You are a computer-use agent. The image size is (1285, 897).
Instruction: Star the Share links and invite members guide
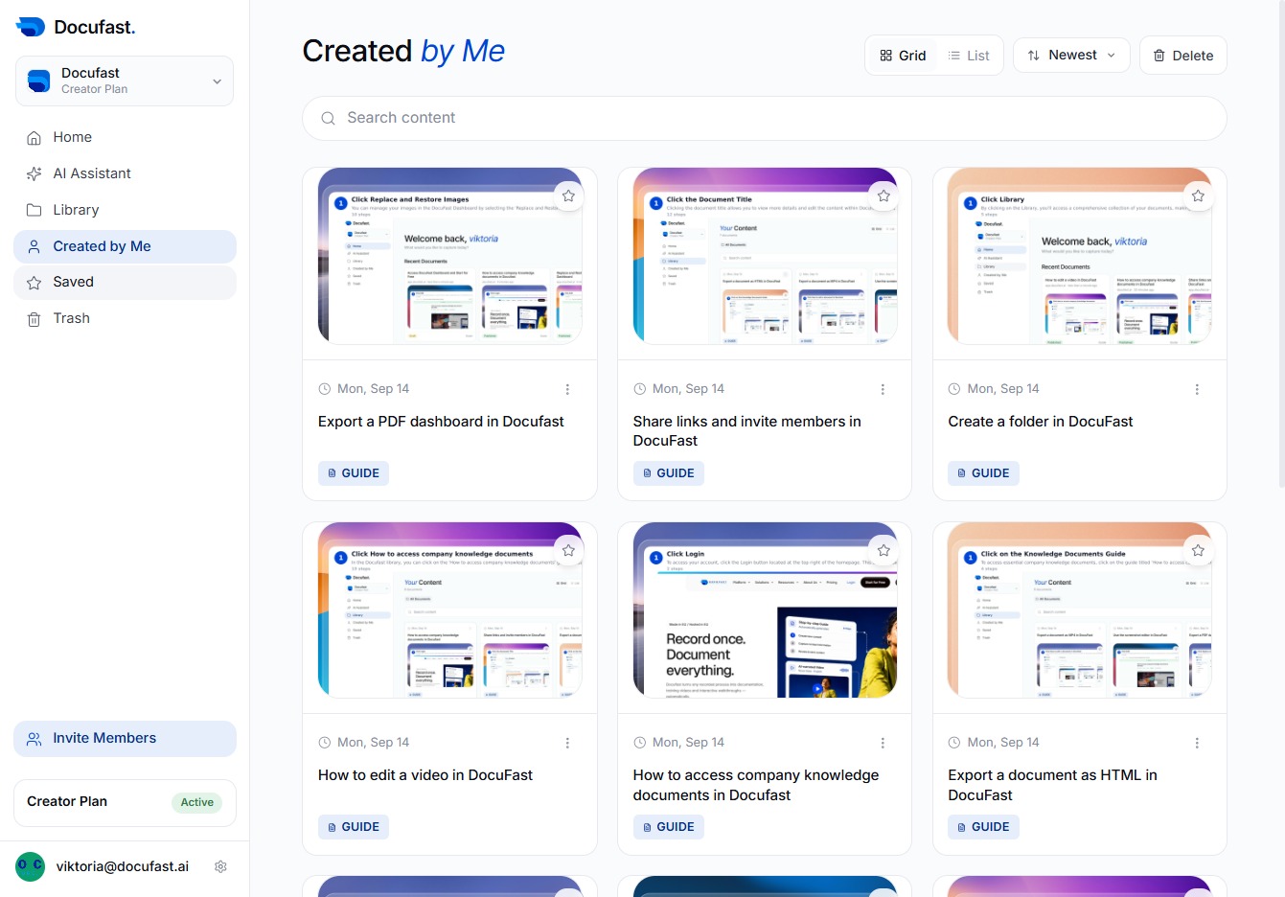883,196
